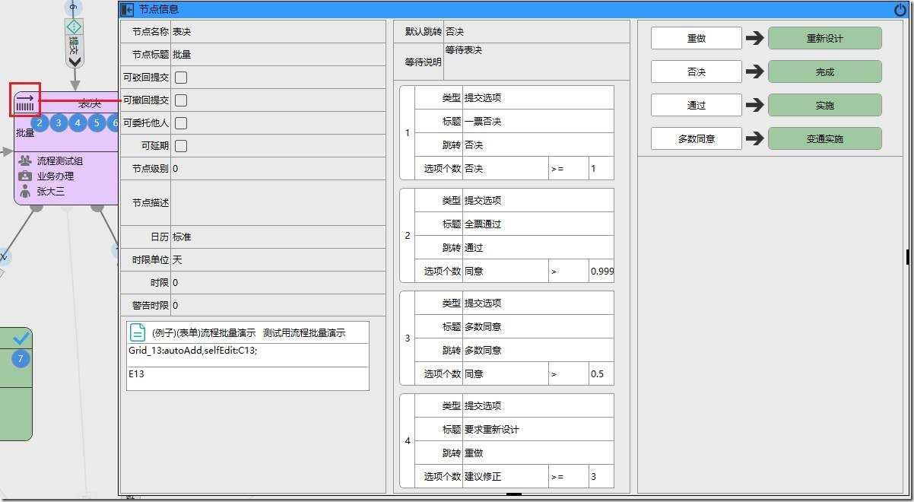Click the 否决 button in the right panel
The width and height of the screenshot is (914, 502).
point(696,71)
